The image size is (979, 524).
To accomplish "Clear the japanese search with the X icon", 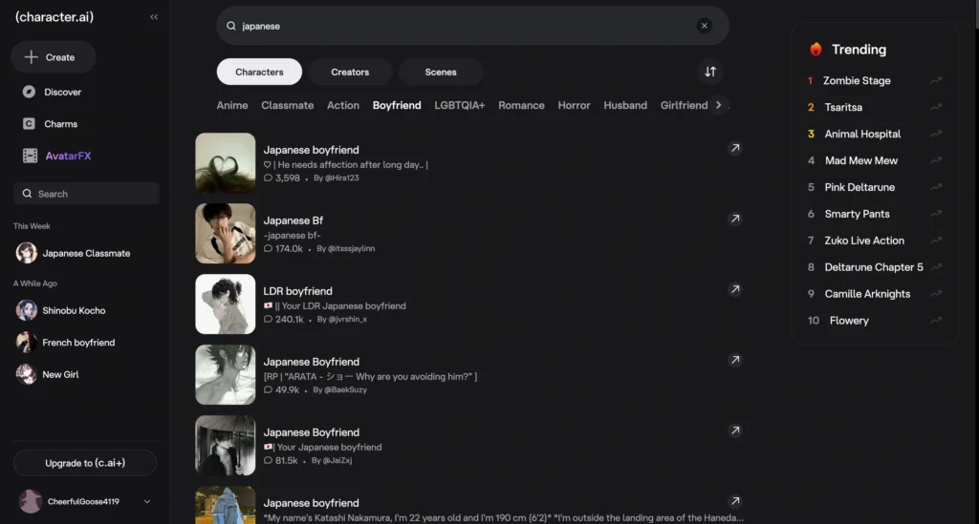I will point(704,26).
